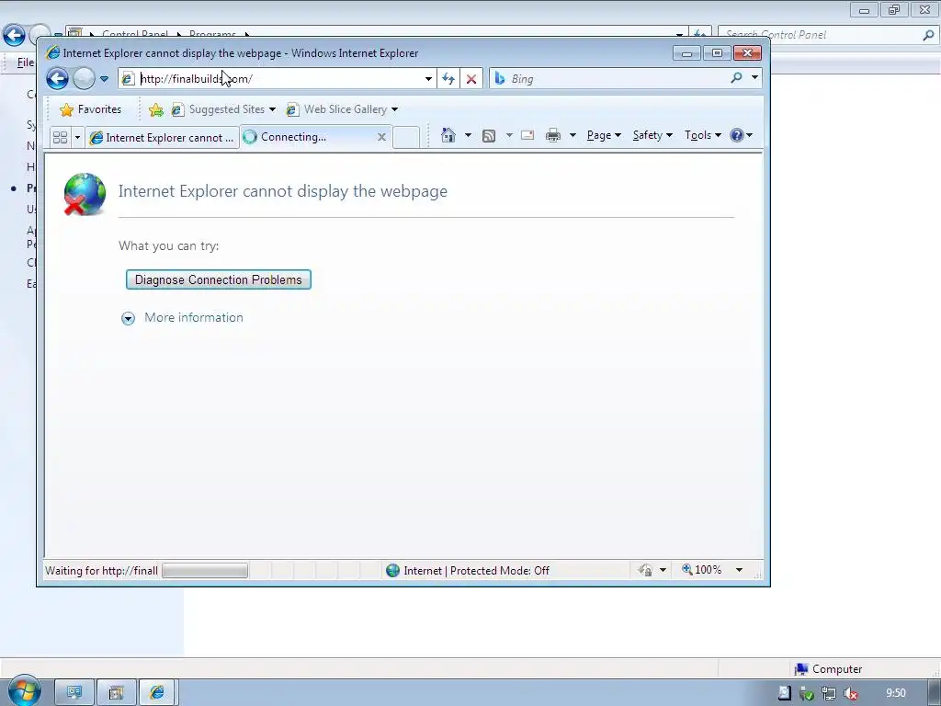Open the Windows Start orb
This screenshot has height=706, width=941.
click(23, 690)
